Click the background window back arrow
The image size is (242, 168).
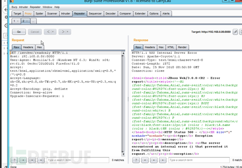click(6, 10)
